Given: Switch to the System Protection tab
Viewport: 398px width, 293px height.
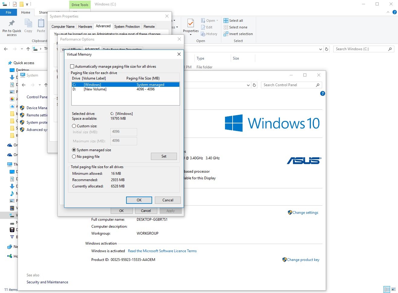Looking at the screenshot, I should coord(127,26).
